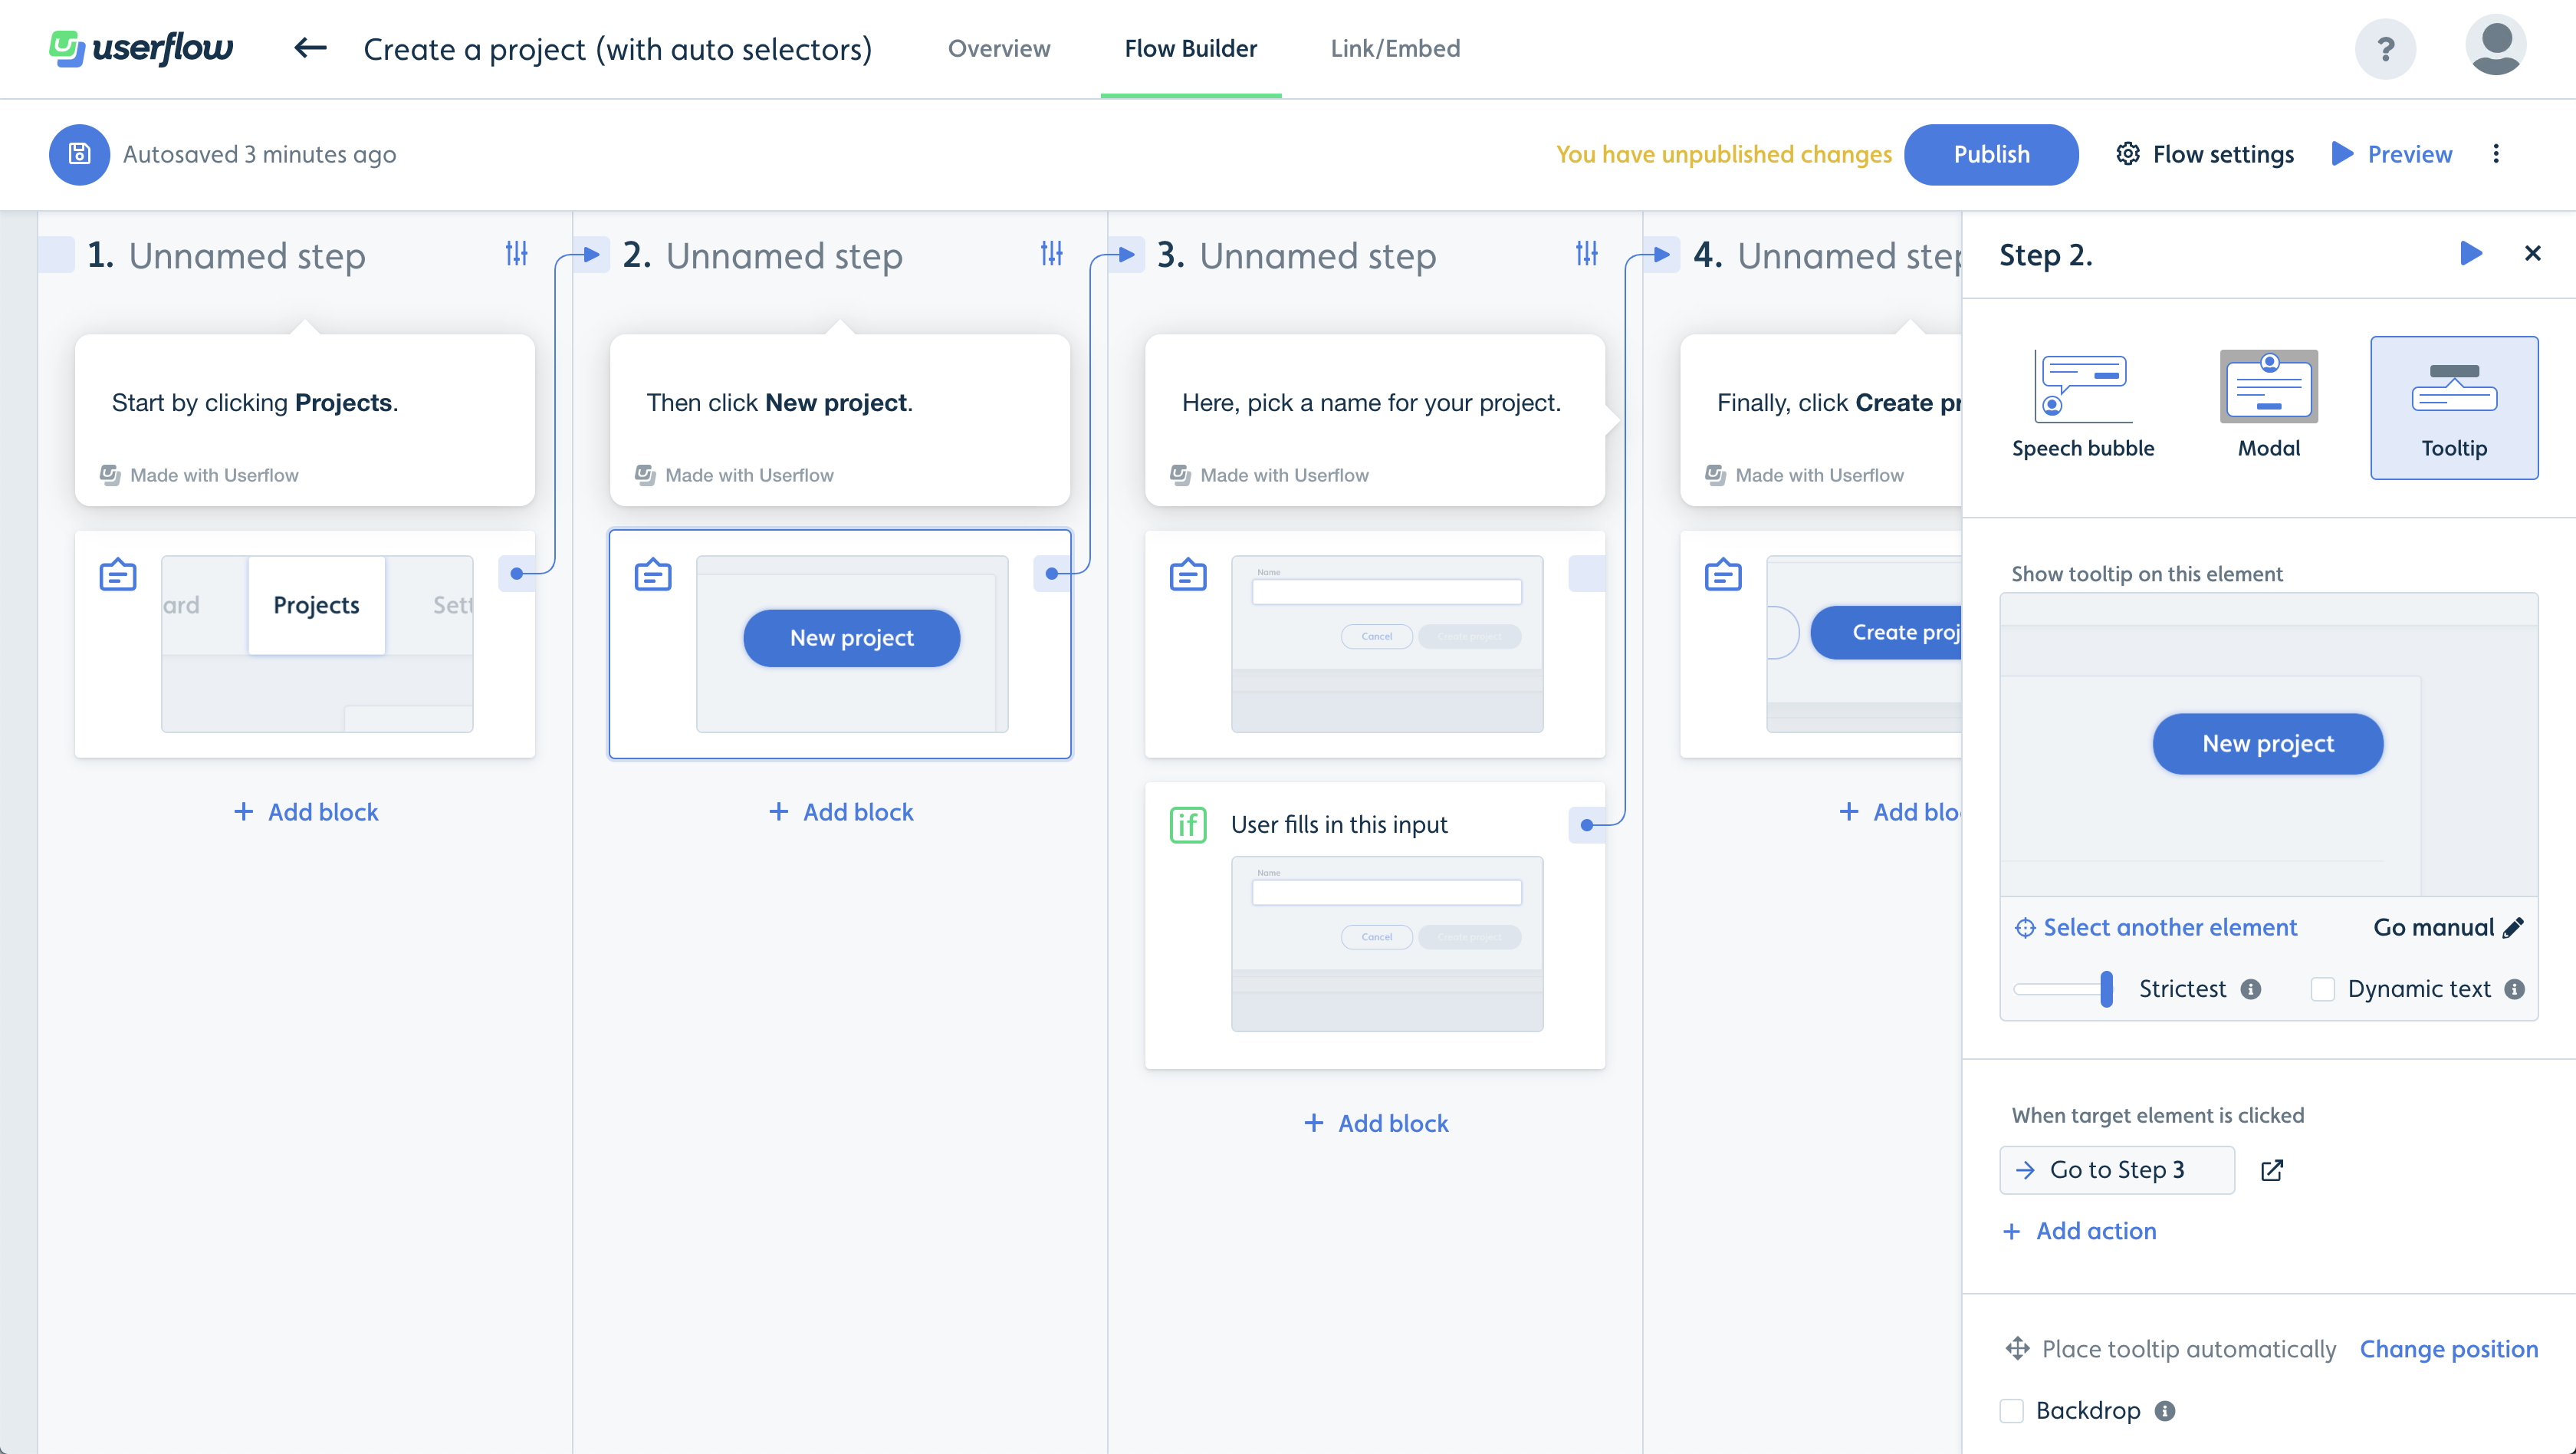Close the Step 2 side panel
Image resolution: width=2576 pixels, height=1454 pixels.
tap(2532, 254)
